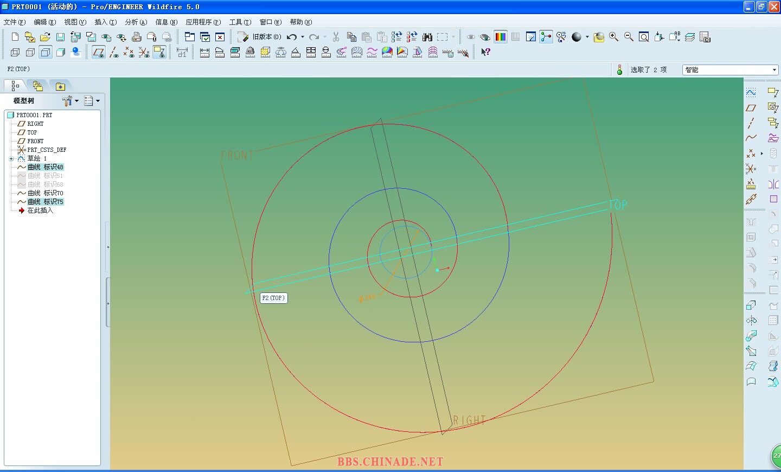Image resolution: width=781 pixels, height=472 pixels.
Task: Open the distance measure tool
Action: click(x=204, y=52)
